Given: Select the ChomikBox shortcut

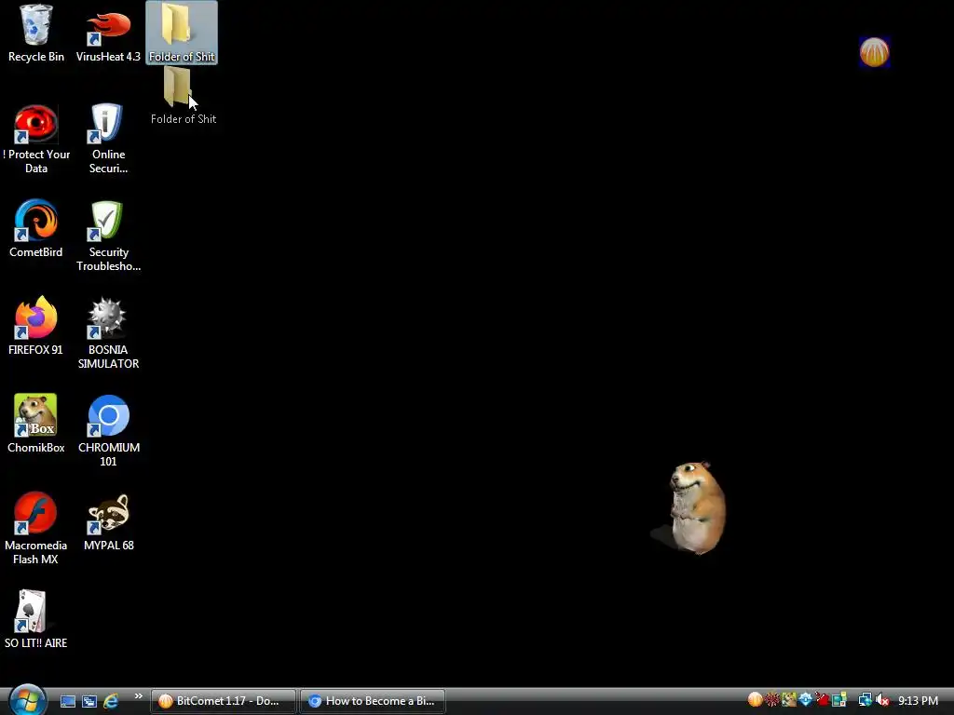Looking at the screenshot, I should click(x=36, y=424).
